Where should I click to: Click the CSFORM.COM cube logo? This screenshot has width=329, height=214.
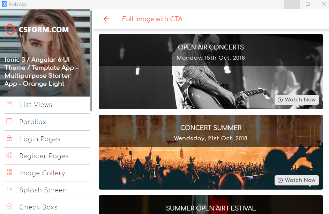tap(10, 29)
